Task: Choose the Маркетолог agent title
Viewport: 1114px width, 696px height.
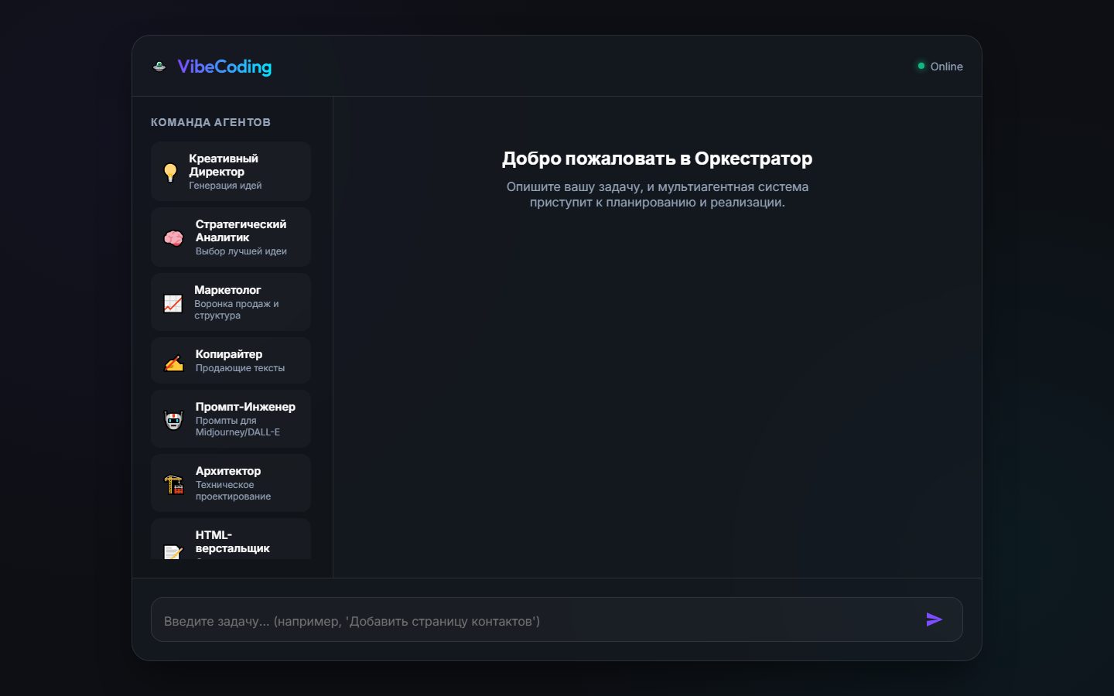Action: click(227, 290)
